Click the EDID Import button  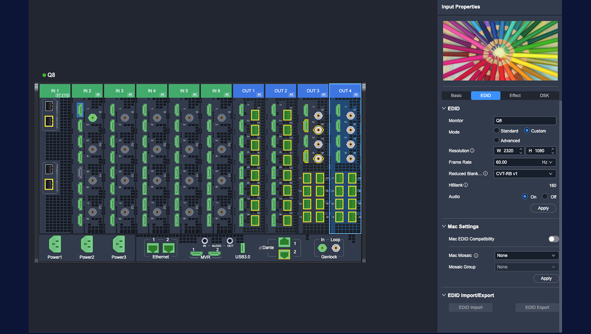pyautogui.click(x=470, y=307)
